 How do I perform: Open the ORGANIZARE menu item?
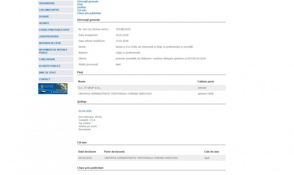[x=47, y=3]
